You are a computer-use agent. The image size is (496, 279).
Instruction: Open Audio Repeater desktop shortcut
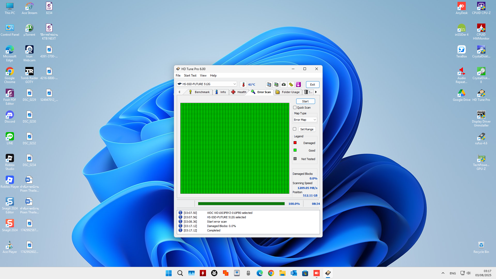[461, 75]
